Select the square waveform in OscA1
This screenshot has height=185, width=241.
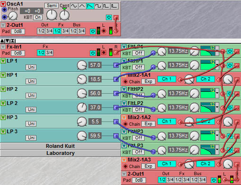pyautogui.click(x=98, y=6)
